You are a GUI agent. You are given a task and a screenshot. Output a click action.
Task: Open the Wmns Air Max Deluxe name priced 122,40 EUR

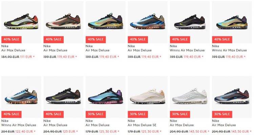coord(19,125)
